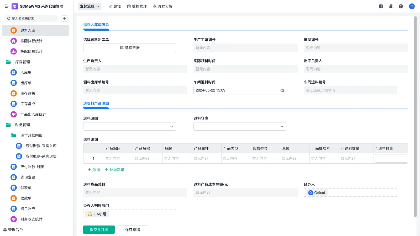Click the 车间退料时间 date field
The image size is (420, 236).
point(240,90)
